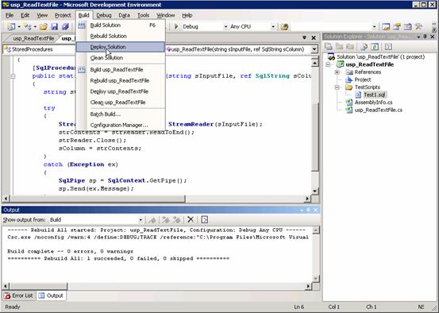Open the Object Browser toolbar icon
439x313 pixels.
click(408, 27)
